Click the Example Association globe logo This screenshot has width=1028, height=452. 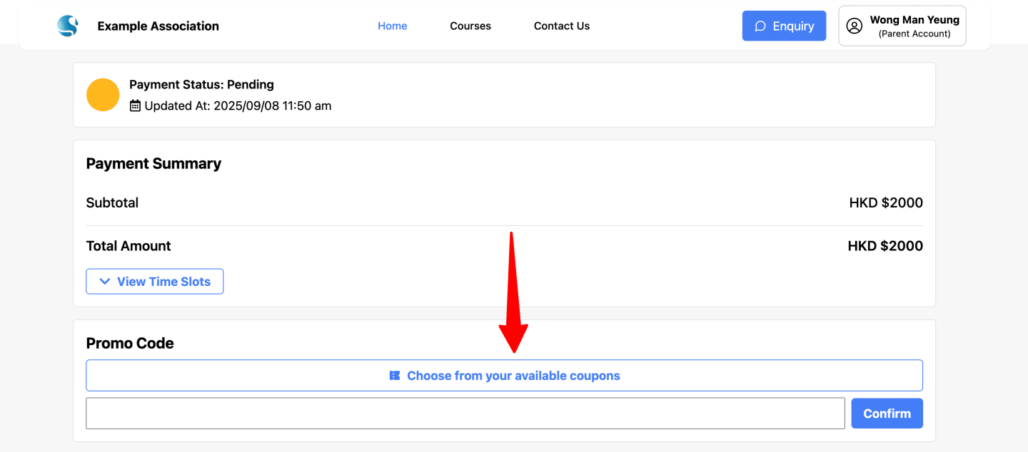(x=68, y=26)
